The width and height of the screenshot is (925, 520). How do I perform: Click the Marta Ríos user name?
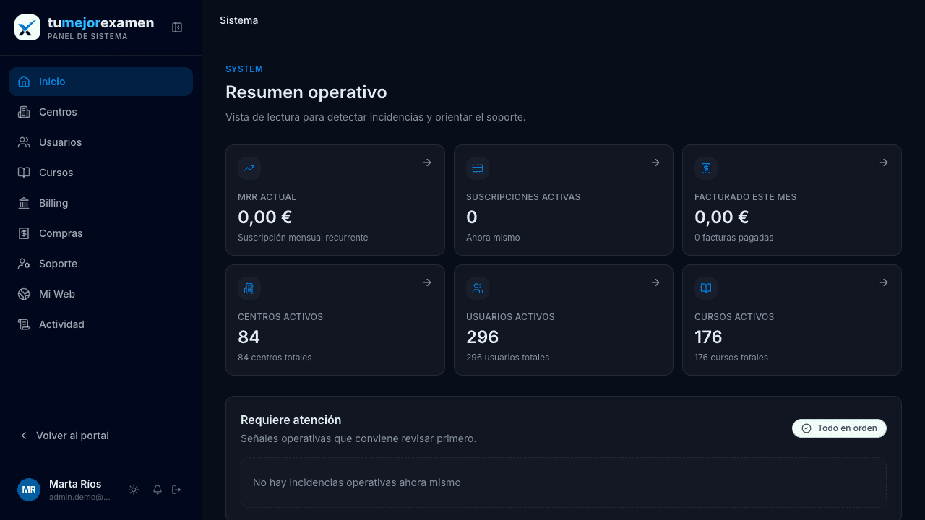(x=75, y=484)
